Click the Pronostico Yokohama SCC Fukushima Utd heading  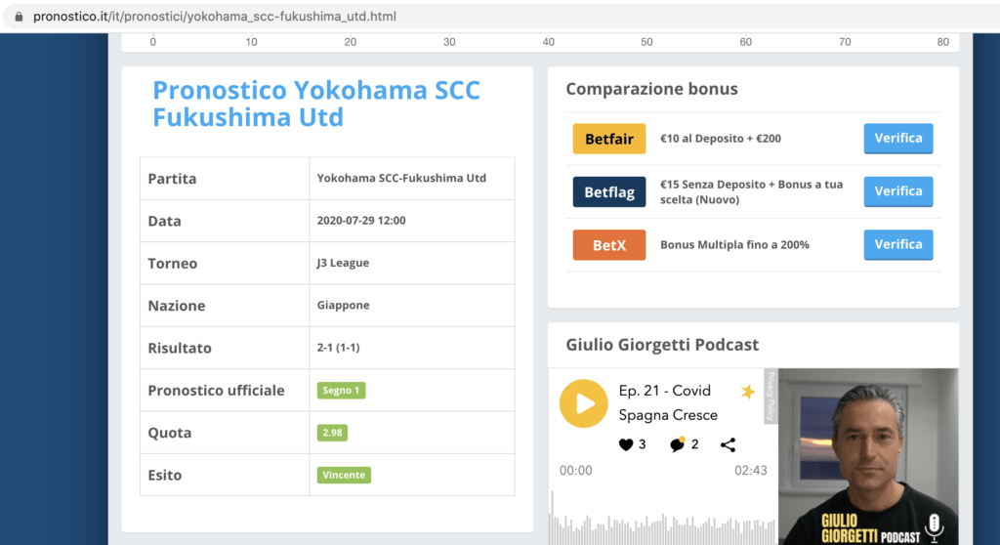(316, 104)
